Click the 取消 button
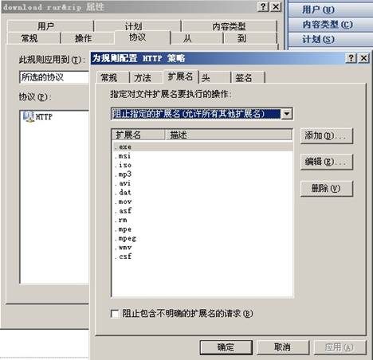The width and height of the screenshot is (373, 360). 282,346
